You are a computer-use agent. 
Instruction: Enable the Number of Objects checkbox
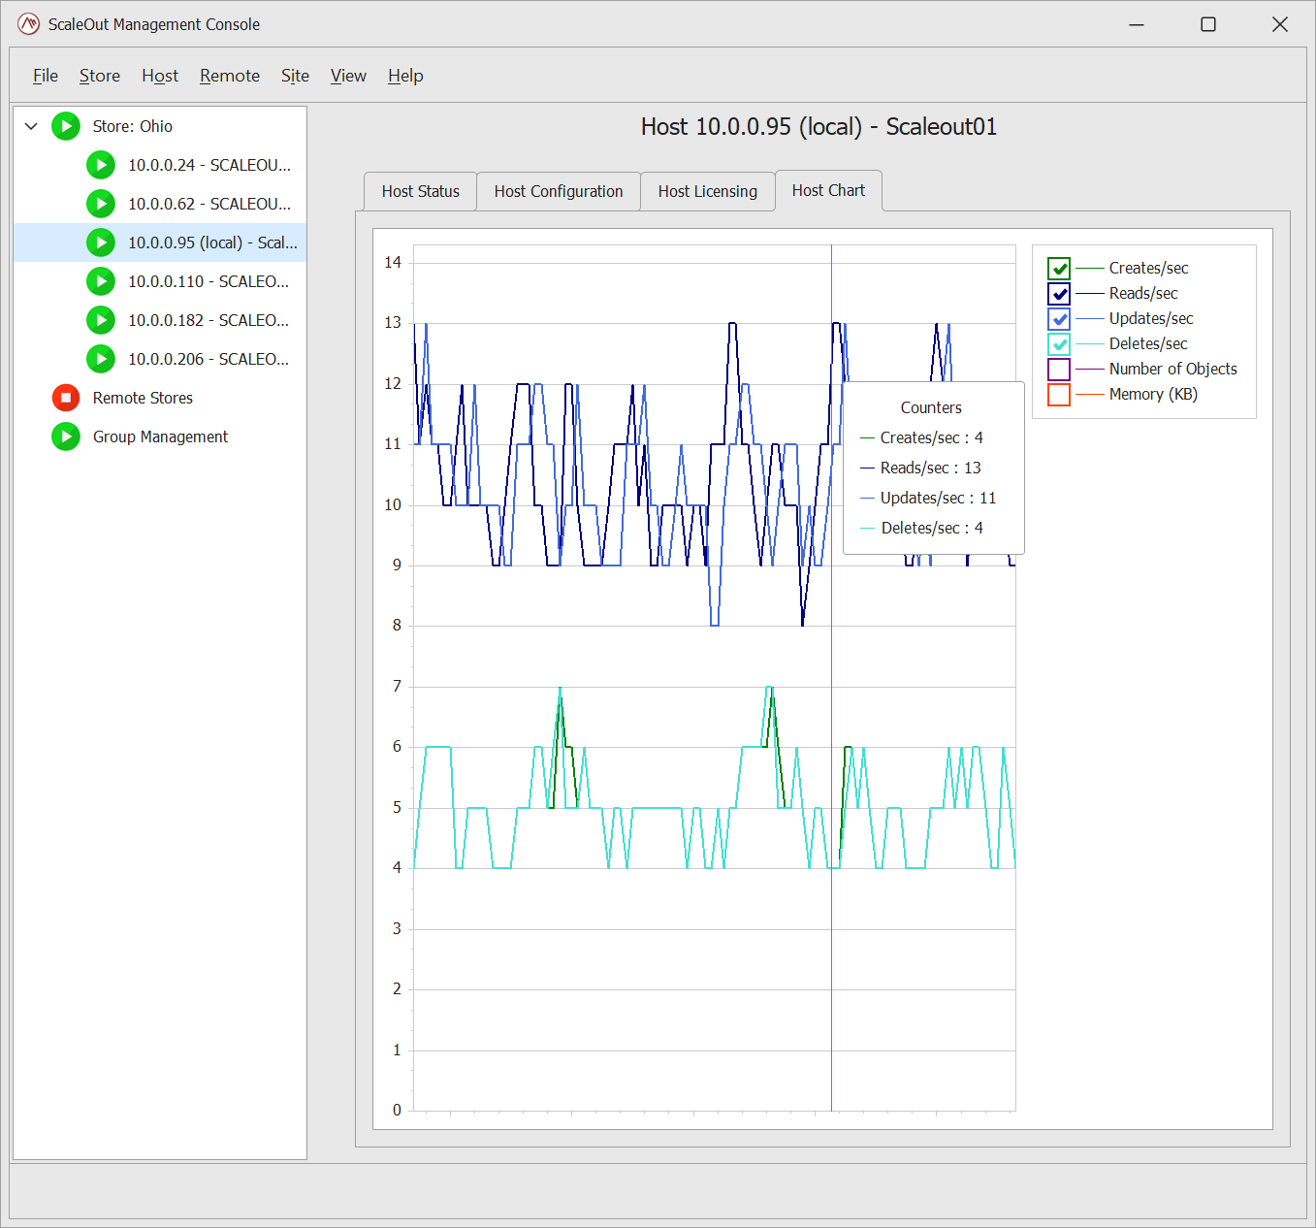point(1059,370)
